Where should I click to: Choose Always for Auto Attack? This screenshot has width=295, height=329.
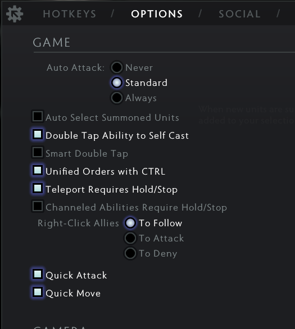click(117, 98)
